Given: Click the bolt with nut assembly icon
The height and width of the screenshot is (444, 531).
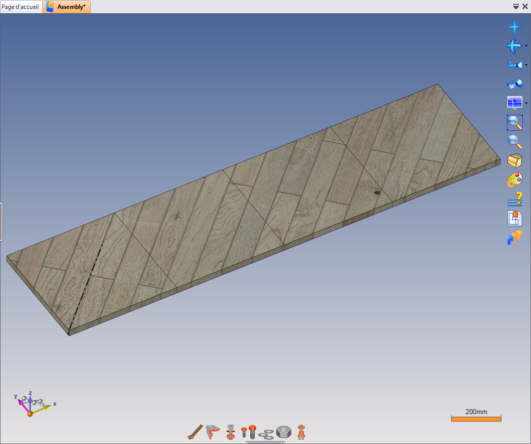Looking at the screenshot, I should 231,432.
